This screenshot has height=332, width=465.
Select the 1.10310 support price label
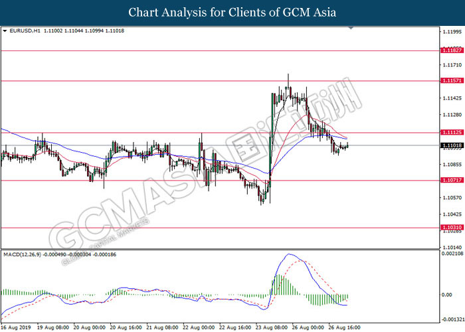pos(452,228)
